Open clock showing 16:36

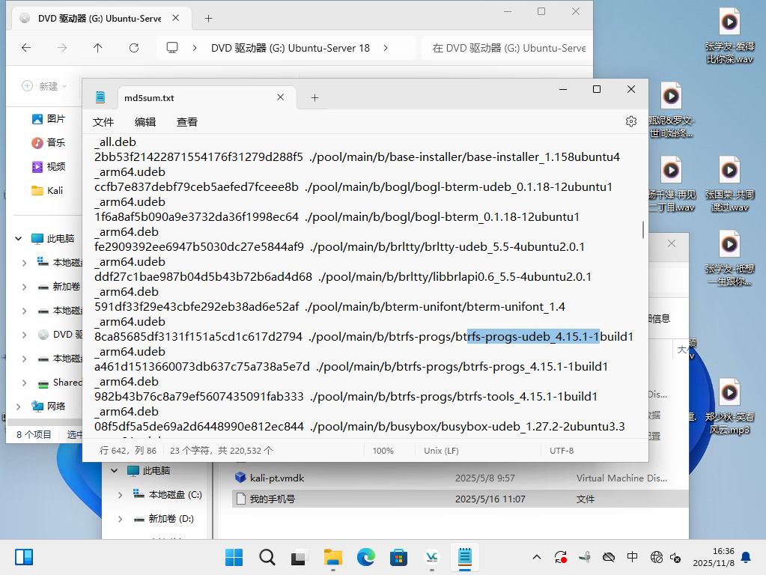tap(714, 557)
